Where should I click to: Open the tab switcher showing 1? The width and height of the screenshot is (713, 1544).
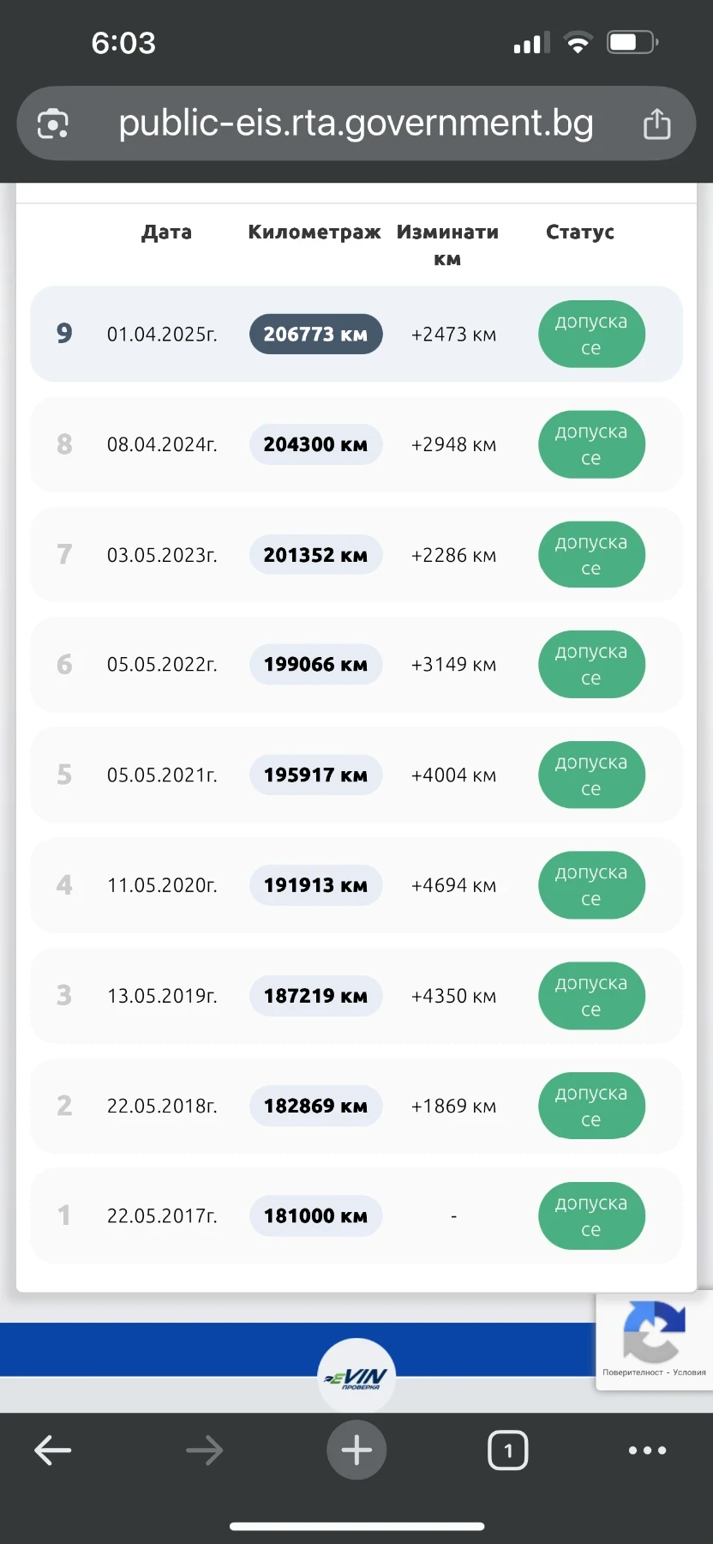click(x=508, y=1451)
